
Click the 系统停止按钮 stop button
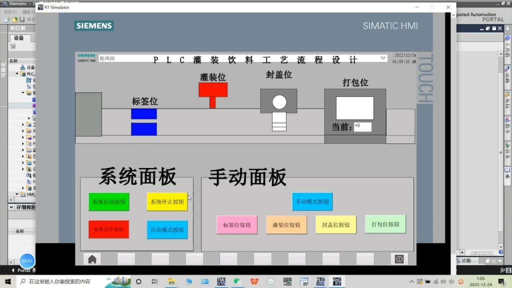[x=166, y=202]
